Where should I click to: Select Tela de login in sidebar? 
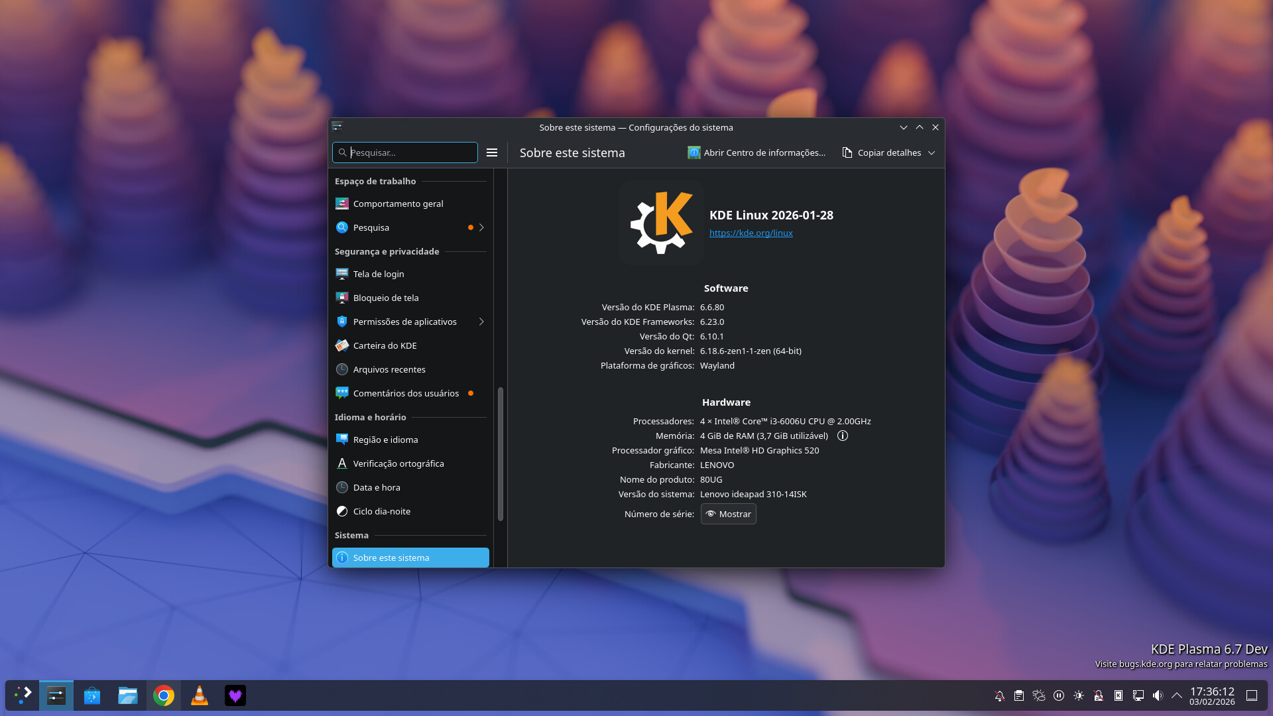coord(378,274)
